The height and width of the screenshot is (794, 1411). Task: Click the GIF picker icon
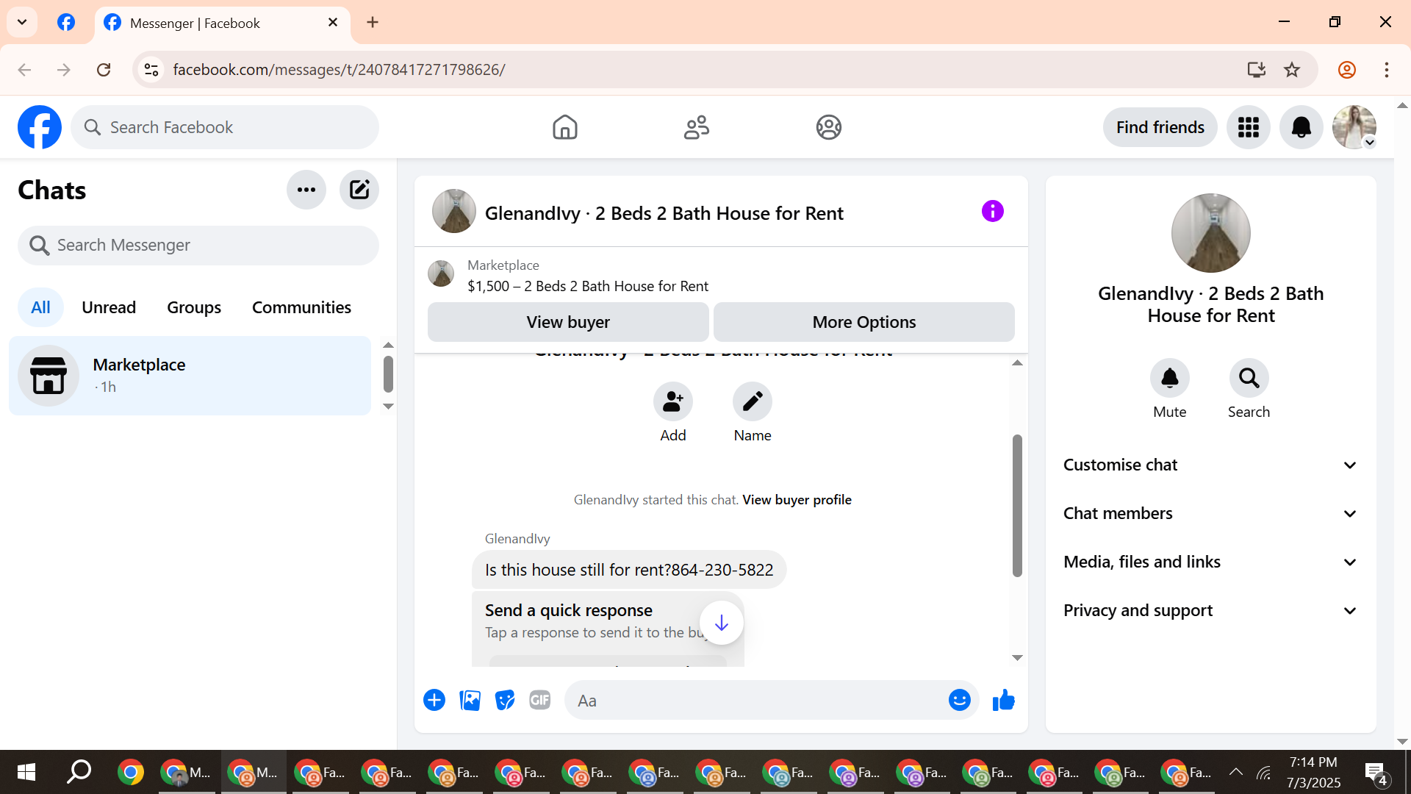pos(540,701)
